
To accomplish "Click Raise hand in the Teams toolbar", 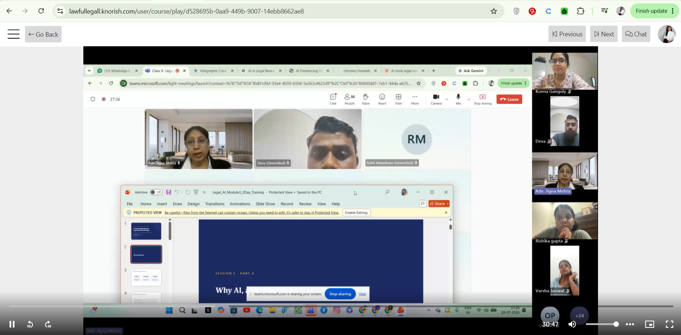I will click(x=366, y=99).
